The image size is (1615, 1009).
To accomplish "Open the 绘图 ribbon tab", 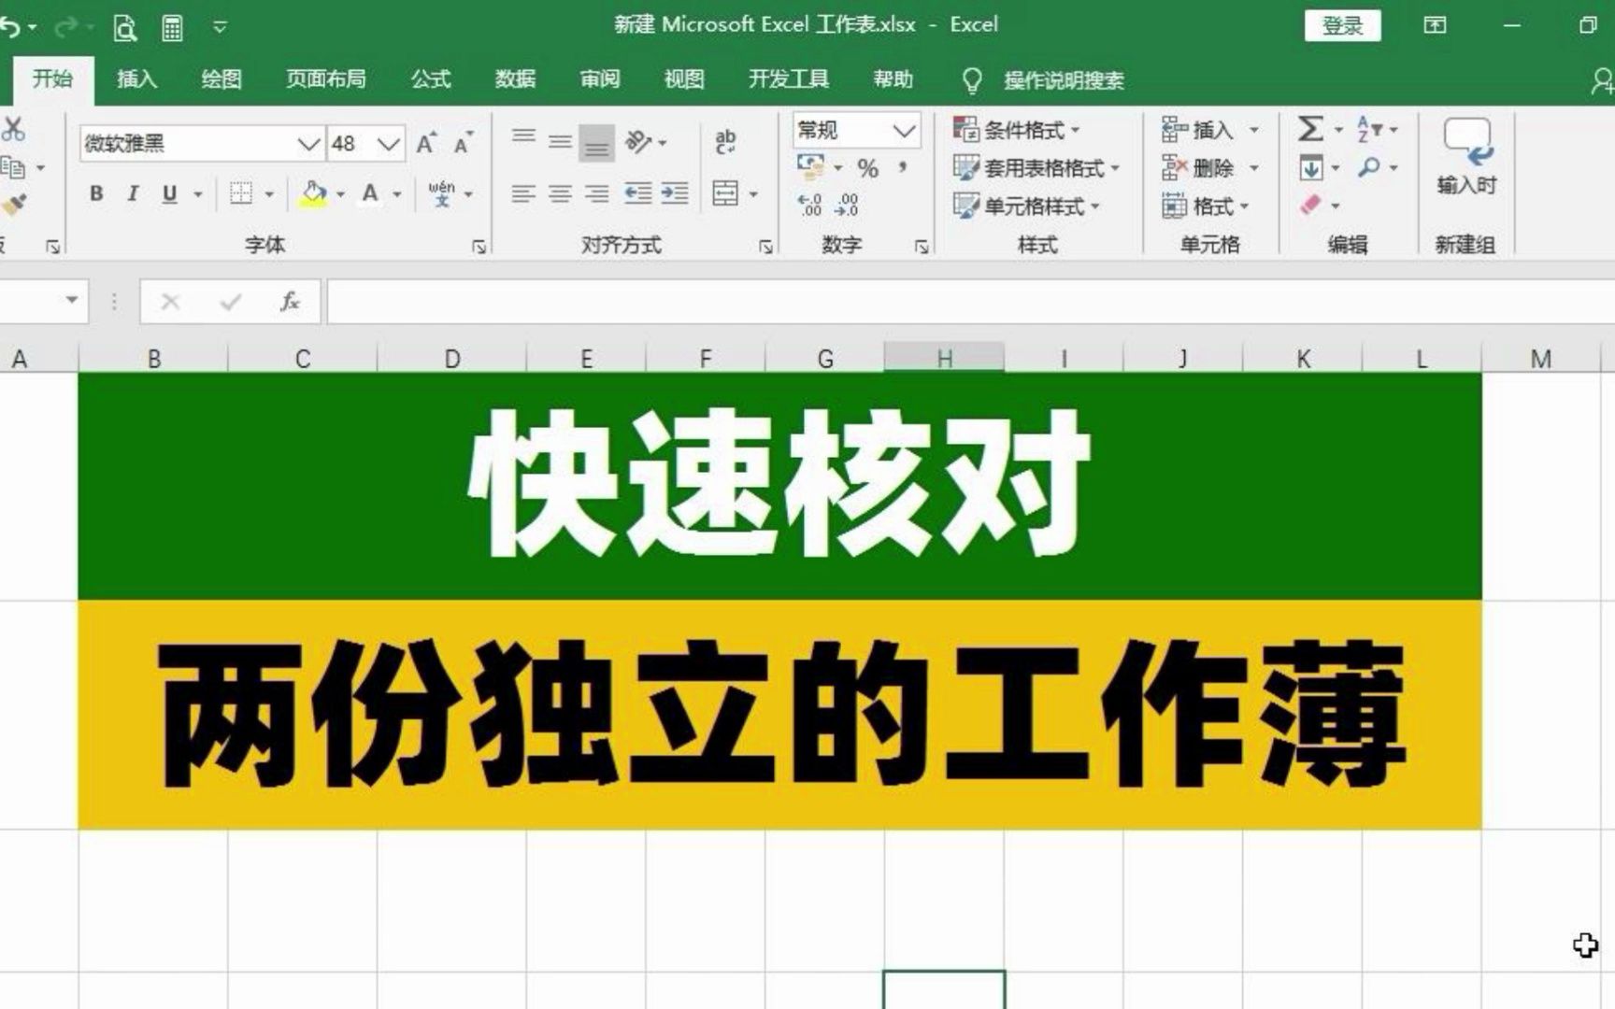I will click(x=222, y=79).
